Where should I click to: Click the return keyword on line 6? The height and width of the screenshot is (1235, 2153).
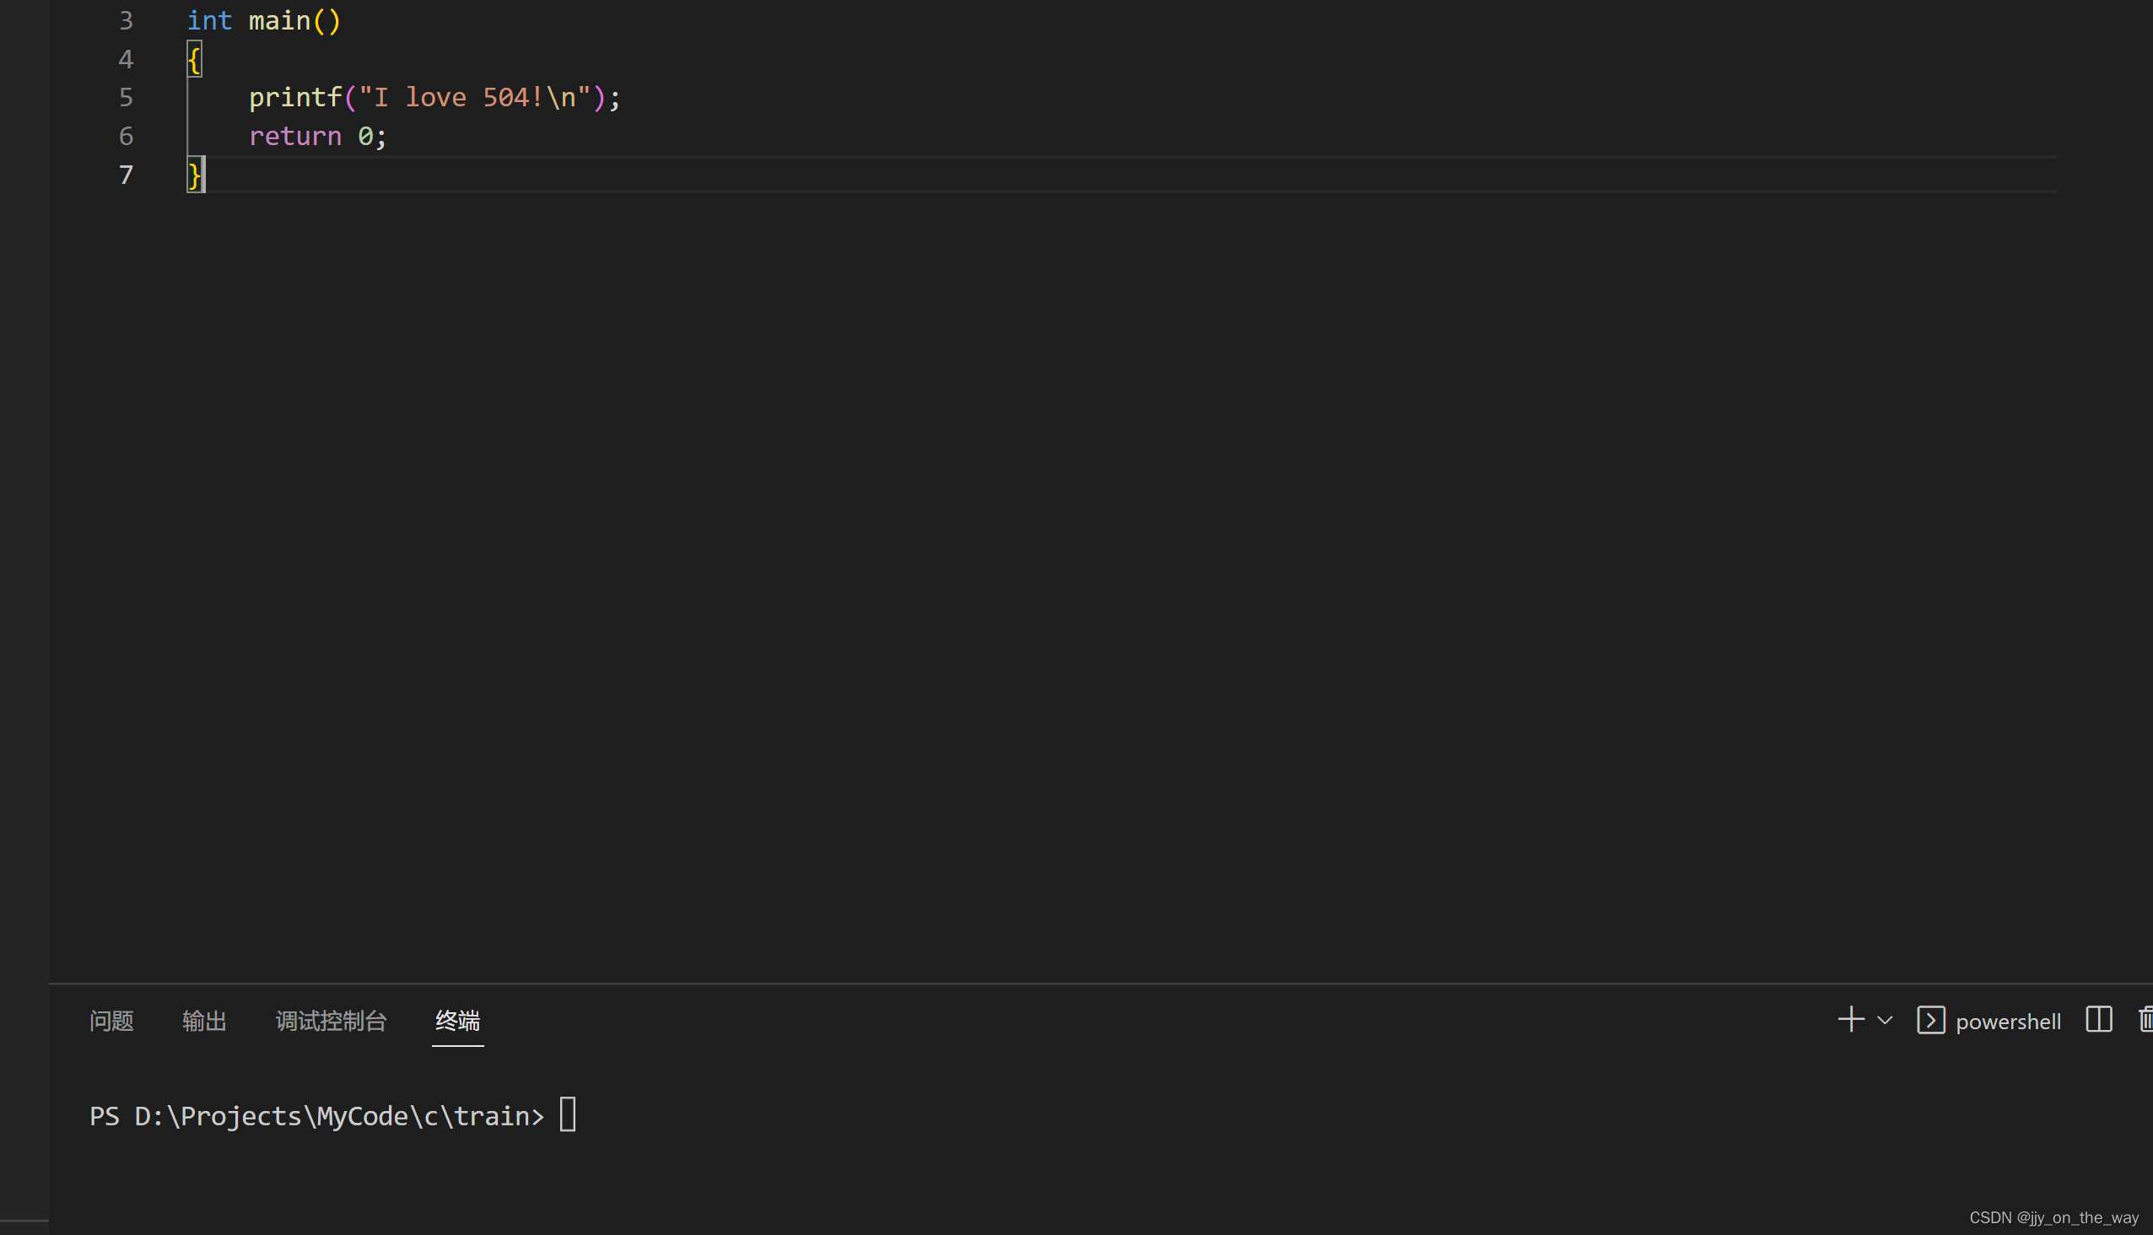pos(294,137)
